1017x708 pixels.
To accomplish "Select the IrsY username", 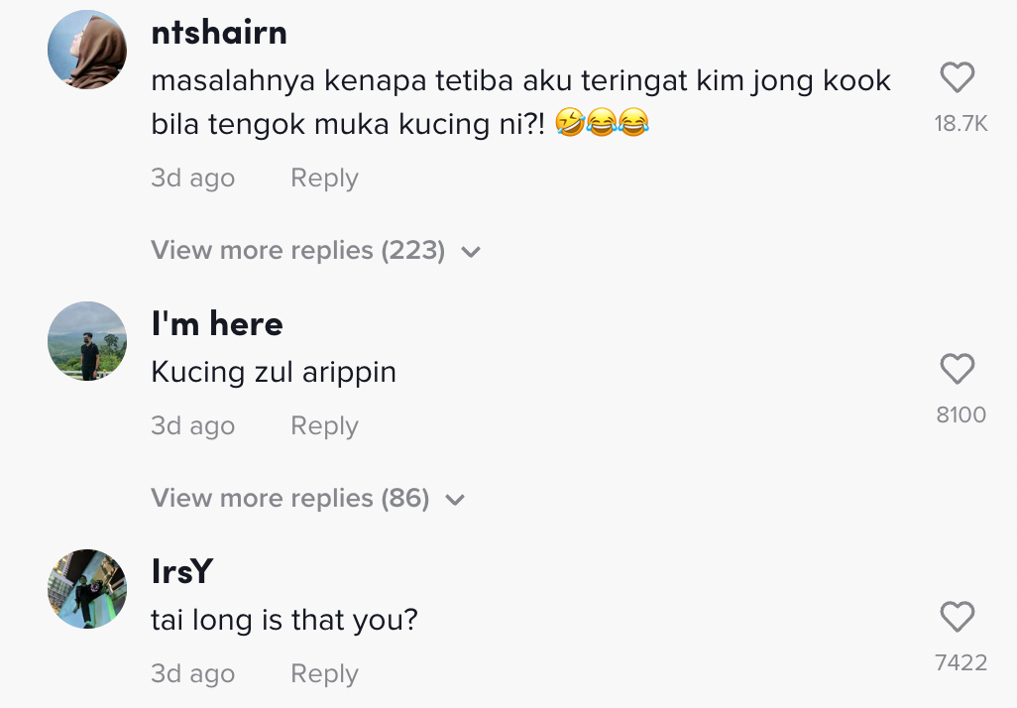I will coord(182,572).
